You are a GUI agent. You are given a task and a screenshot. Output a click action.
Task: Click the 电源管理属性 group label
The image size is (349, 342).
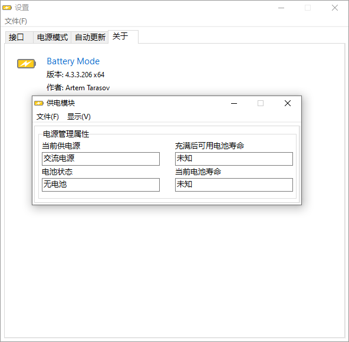[66, 134]
